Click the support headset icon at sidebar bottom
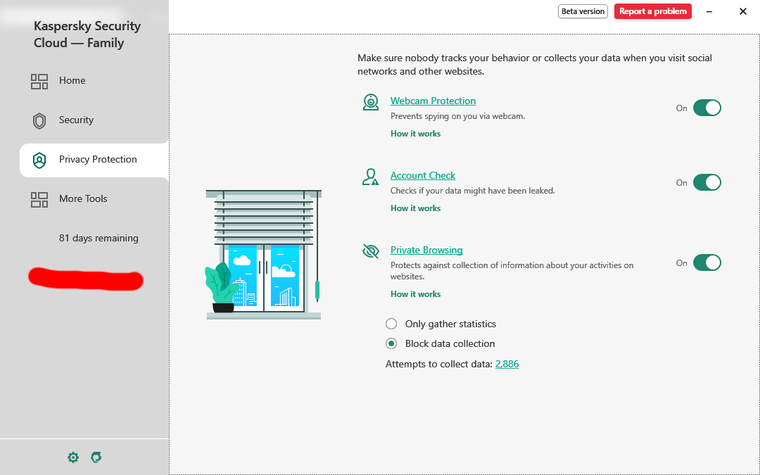The height and width of the screenshot is (475, 760). pyautogui.click(x=96, y=457)
